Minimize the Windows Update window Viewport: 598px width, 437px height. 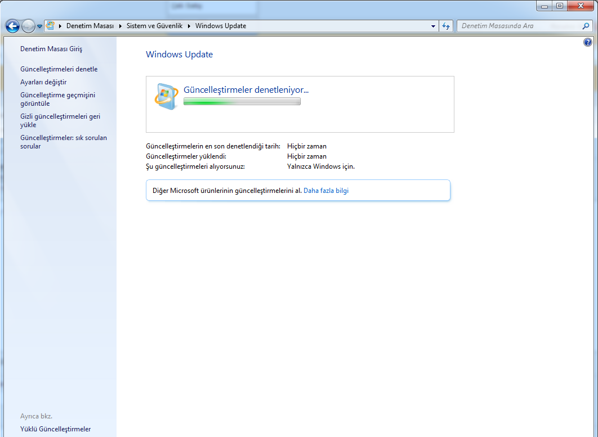tap(545, 6)
